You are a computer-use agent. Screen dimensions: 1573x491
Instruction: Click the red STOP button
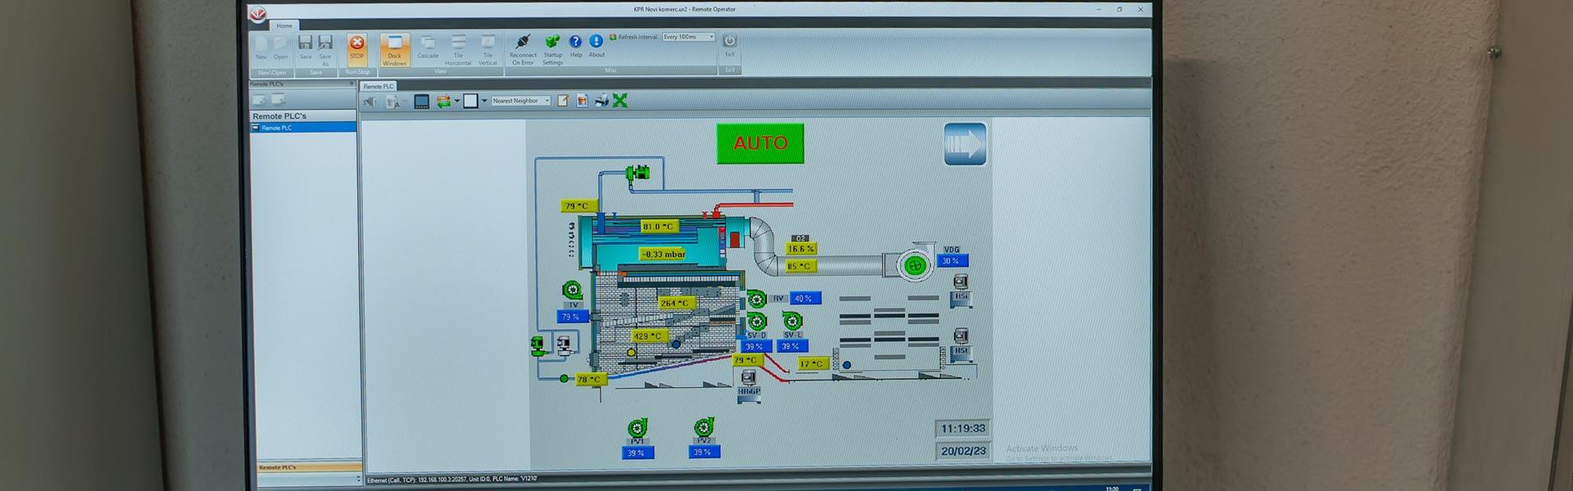pos(356,46)
